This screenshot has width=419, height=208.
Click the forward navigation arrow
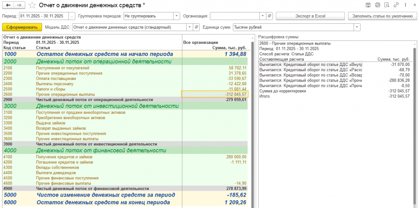tap(19, 5)
